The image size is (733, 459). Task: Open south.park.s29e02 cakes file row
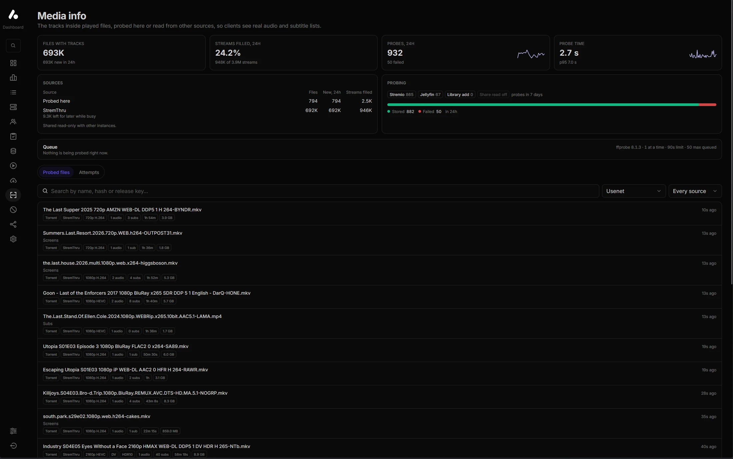click(x=379, y=424)
